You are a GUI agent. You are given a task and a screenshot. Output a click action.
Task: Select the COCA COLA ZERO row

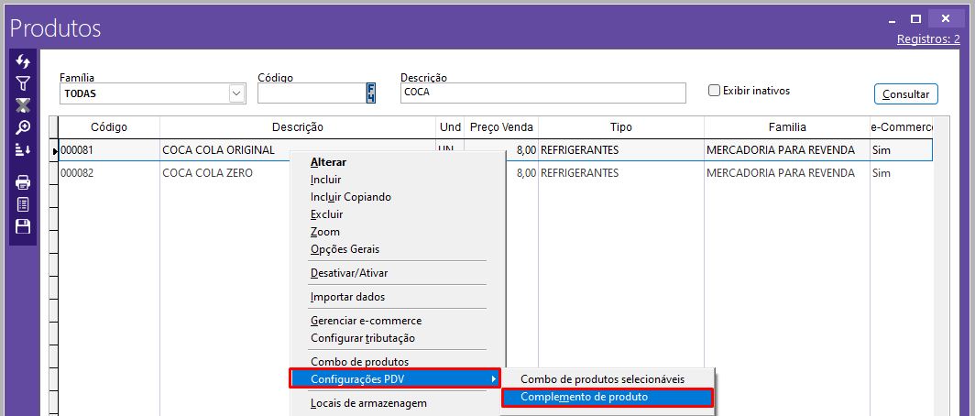coord(207,173)
